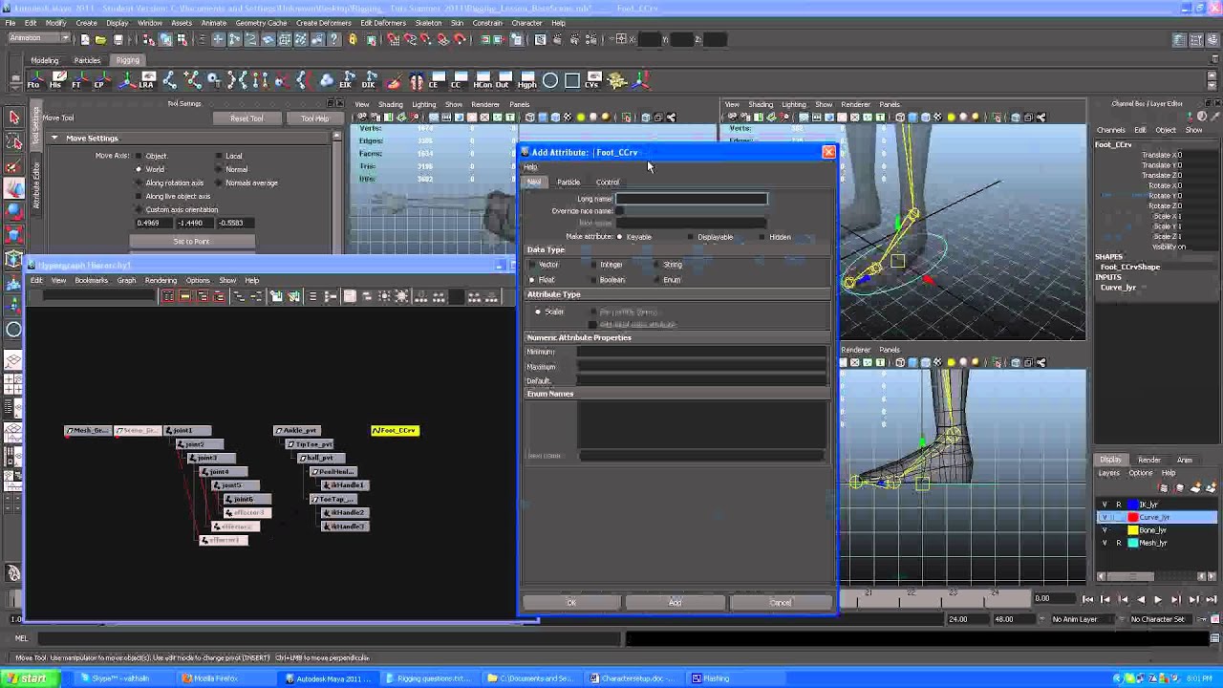
Task: Click the save scene icon
Action: tap(118, 39)
